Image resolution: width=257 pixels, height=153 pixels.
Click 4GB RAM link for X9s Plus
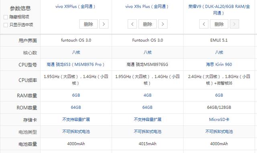tap(147, 95)
